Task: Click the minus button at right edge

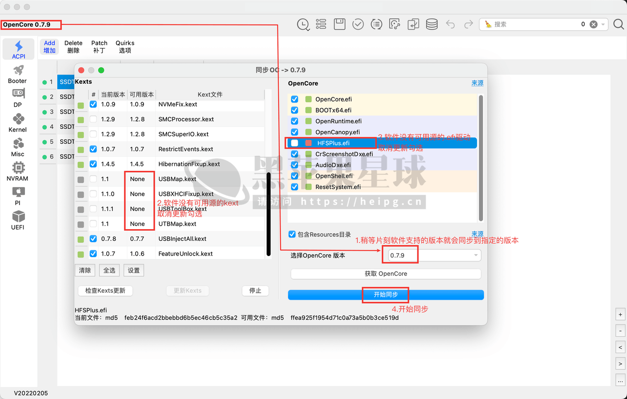Action: [621, 331]
